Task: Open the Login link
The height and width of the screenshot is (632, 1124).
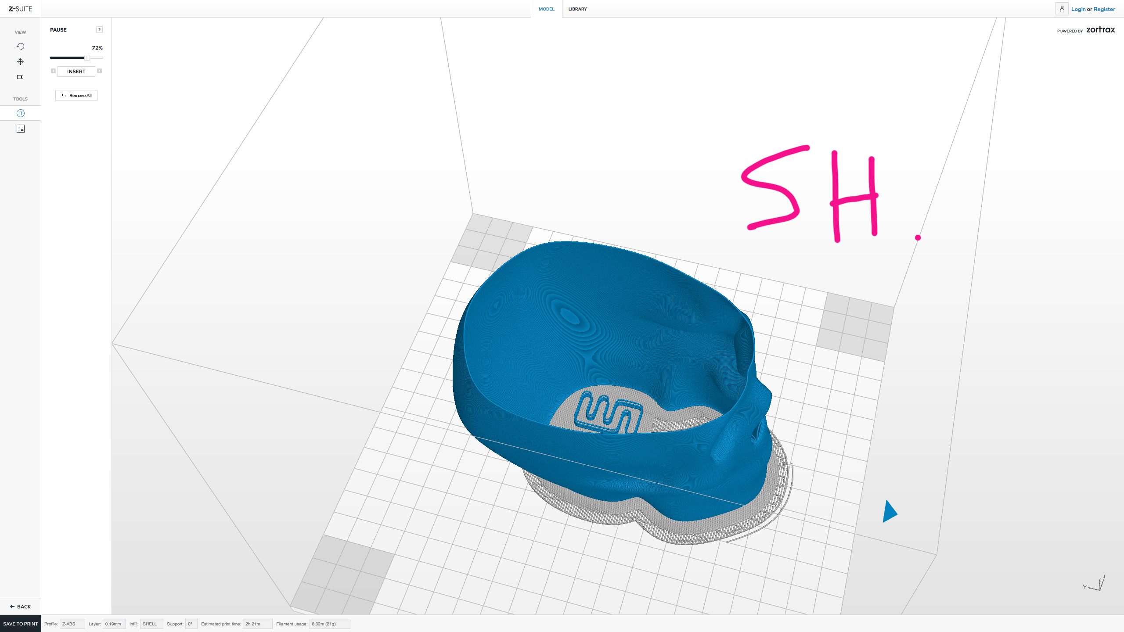Action: [x=1078, y=9]
